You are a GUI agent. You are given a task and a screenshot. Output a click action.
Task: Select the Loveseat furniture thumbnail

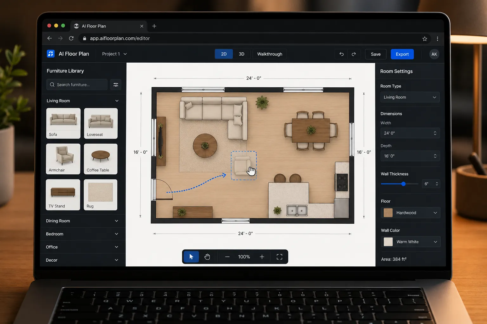click(x=101, y=123)
